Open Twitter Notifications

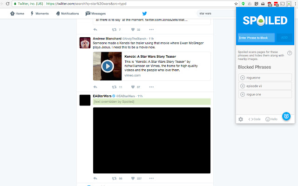[x=67, y=13]
